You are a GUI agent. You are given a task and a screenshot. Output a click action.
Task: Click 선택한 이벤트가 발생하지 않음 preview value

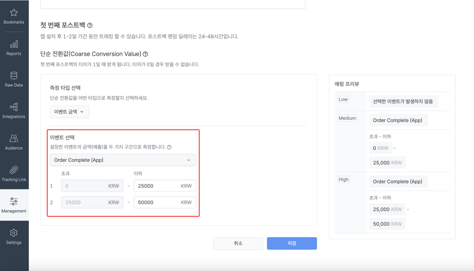pyautogui.click(x=403, y=101)
